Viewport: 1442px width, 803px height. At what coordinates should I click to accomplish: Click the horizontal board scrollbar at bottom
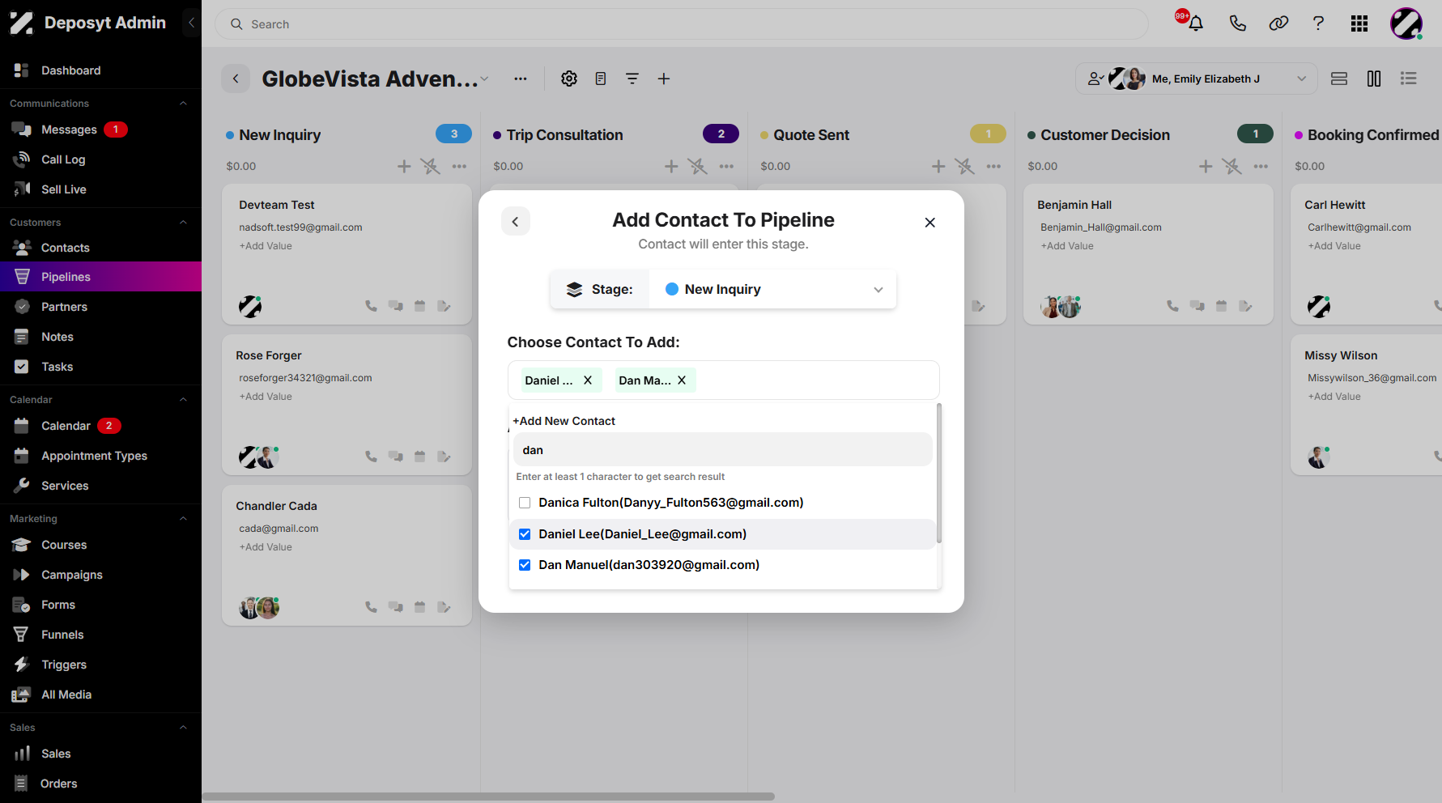click(488, 797)
